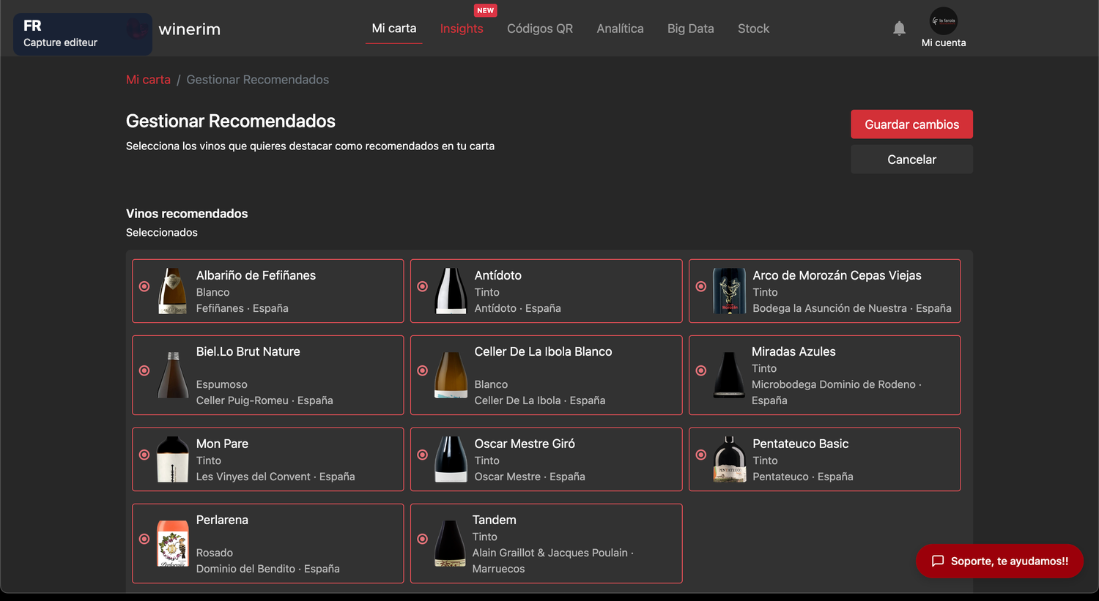The width and height of the screenshot is (1099, 601).
Task: Click the Biel.Lo Brut Nature title
Action: coord(248,351)
